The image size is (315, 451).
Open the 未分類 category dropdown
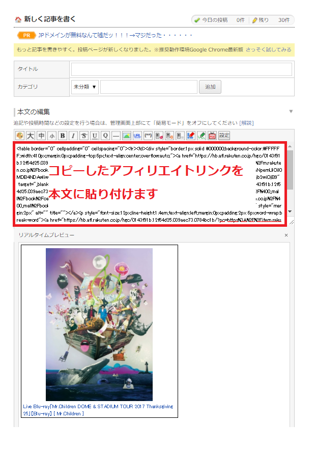click(x=85, y=87)
